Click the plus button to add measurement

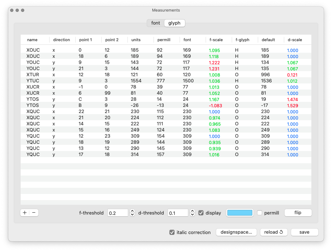click(25, 213)
